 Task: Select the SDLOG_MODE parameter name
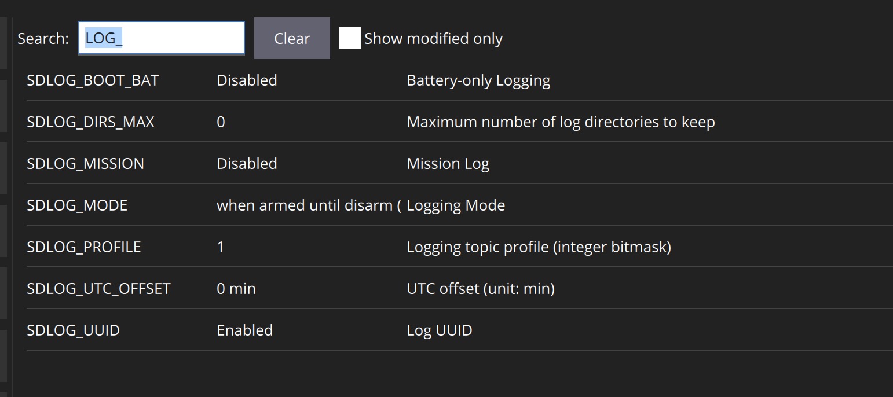[x=77, y=205]
